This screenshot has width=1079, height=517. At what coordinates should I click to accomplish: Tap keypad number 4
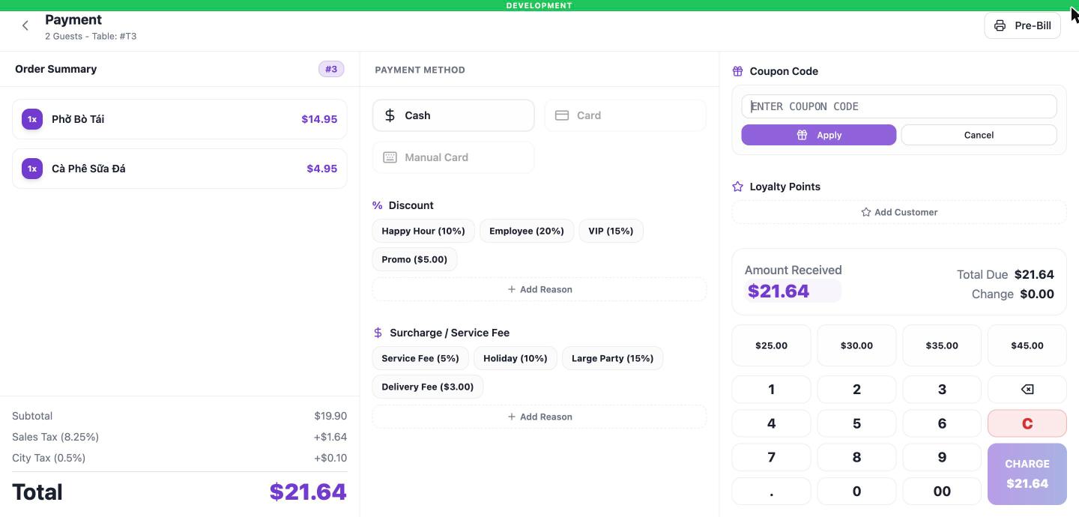pyautogui.click(x=771, y=423)
